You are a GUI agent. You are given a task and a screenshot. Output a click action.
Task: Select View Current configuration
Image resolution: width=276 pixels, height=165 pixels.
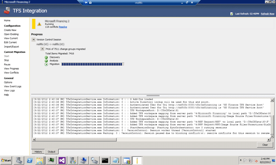tap(11, 38)
